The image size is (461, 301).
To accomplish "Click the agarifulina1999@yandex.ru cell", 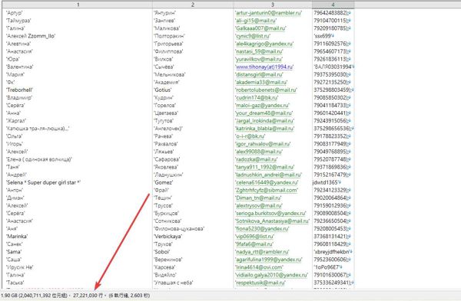I will pos(269,260).
